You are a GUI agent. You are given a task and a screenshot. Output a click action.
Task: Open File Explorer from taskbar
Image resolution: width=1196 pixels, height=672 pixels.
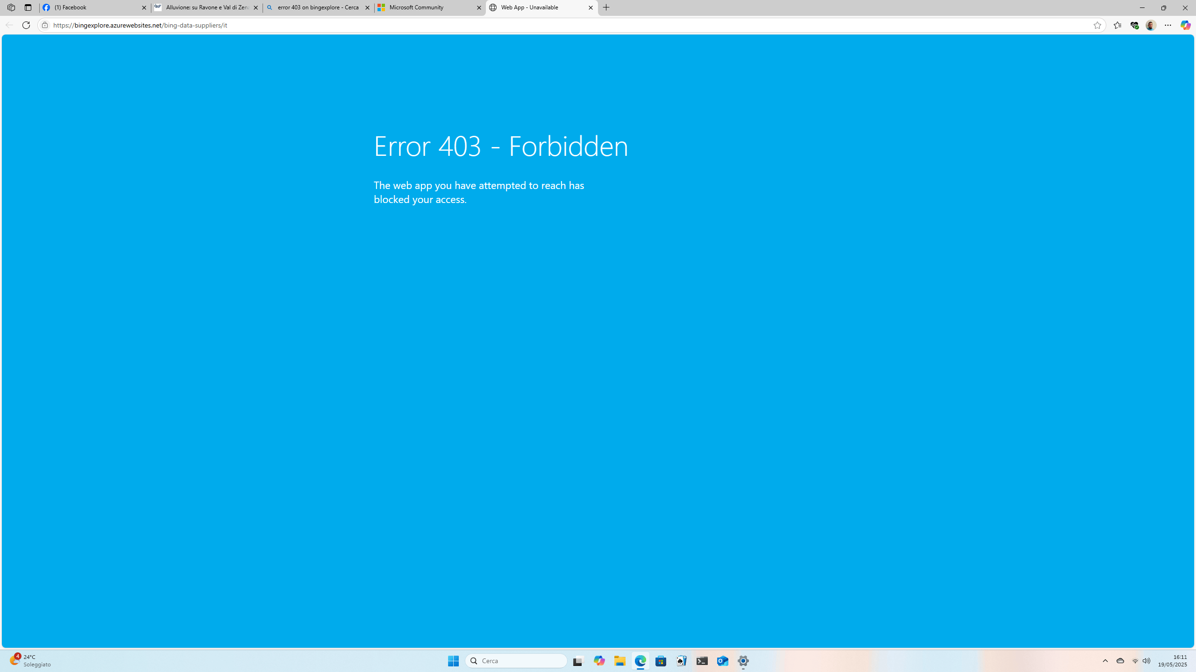(x=619, y=661)
